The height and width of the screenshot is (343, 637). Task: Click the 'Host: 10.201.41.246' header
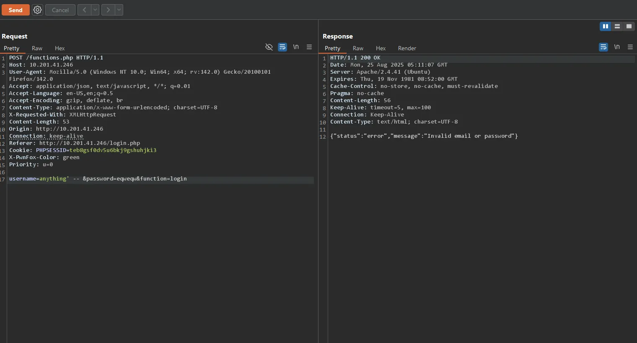tap(41, 65)
